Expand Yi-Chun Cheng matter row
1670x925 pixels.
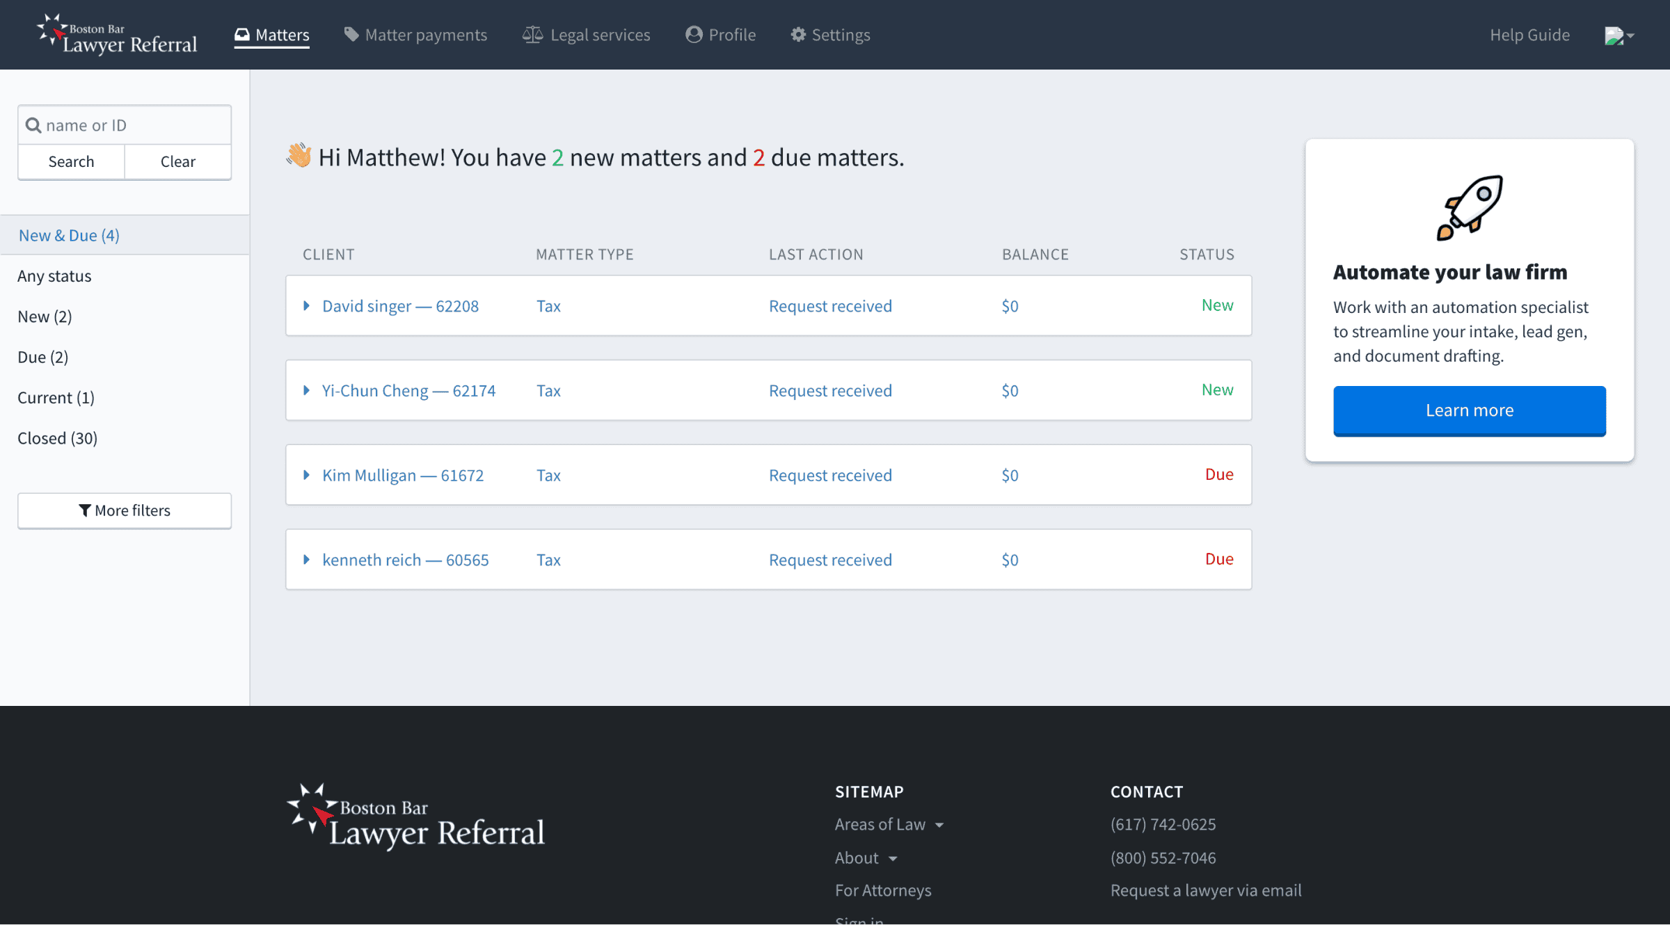click(306, 391)
